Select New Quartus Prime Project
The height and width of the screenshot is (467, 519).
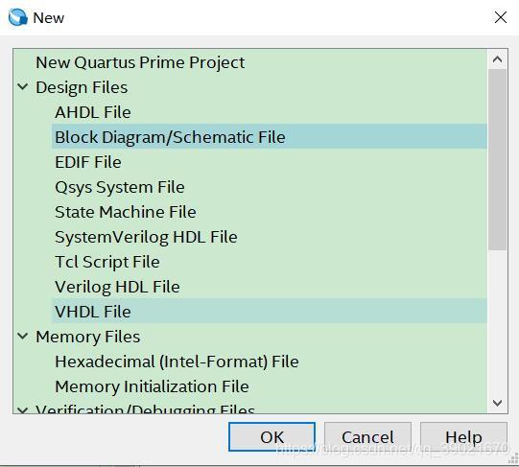[140, 62]
